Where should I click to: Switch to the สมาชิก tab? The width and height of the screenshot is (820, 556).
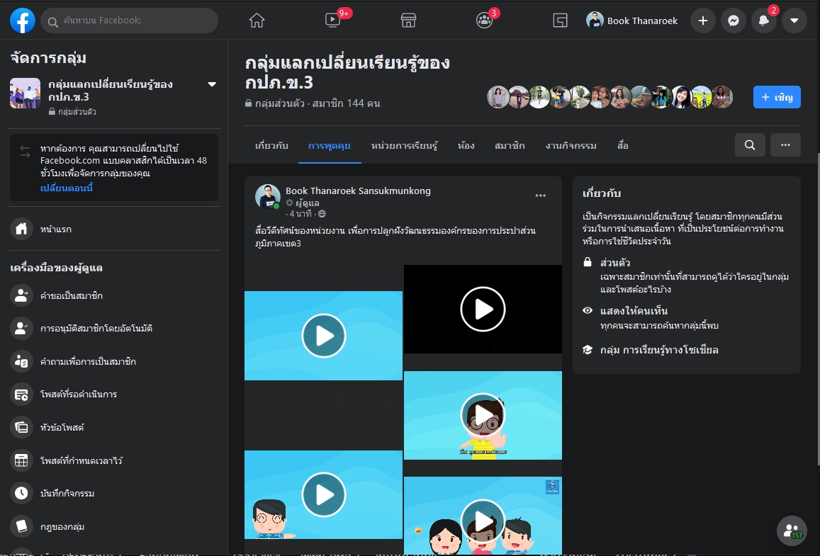(x=510, y=146)
